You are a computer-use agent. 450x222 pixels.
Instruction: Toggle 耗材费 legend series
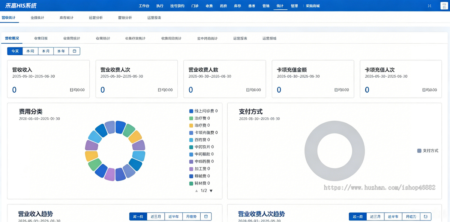click(x=199, y=183)
